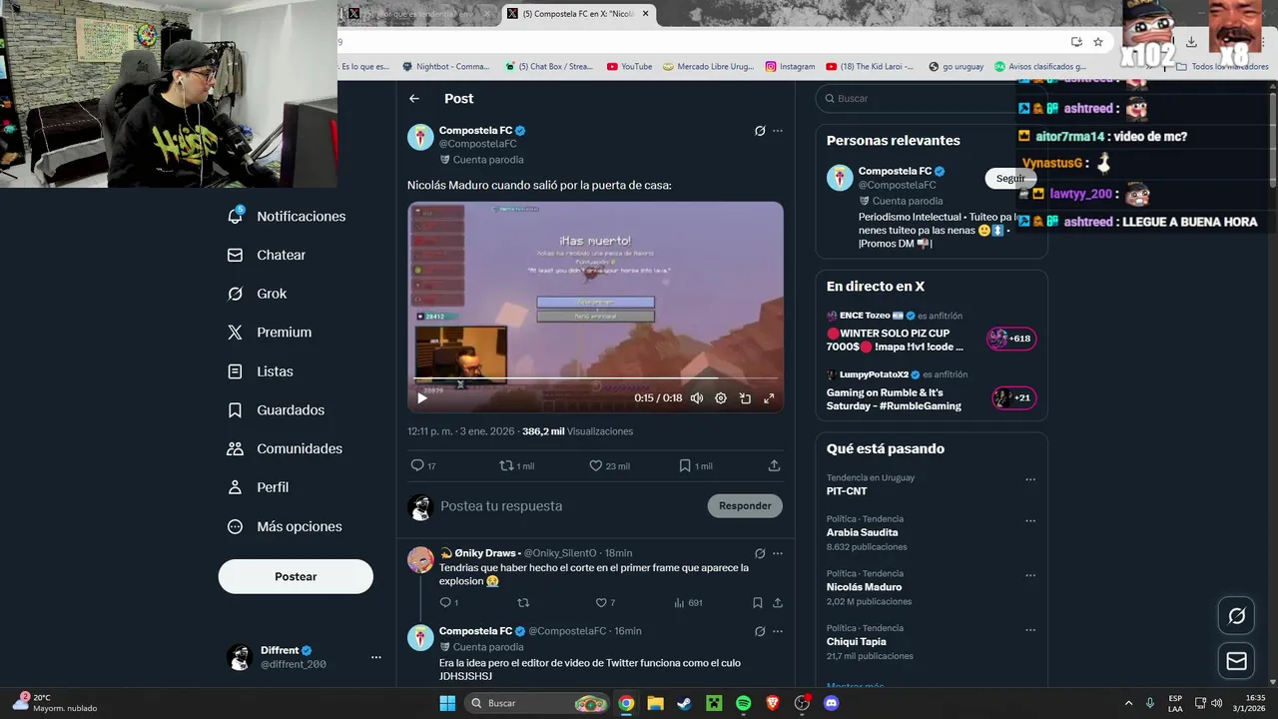Open YouTube bookmark
Viewport: 1278px width, 719px height.
(629, 67)
